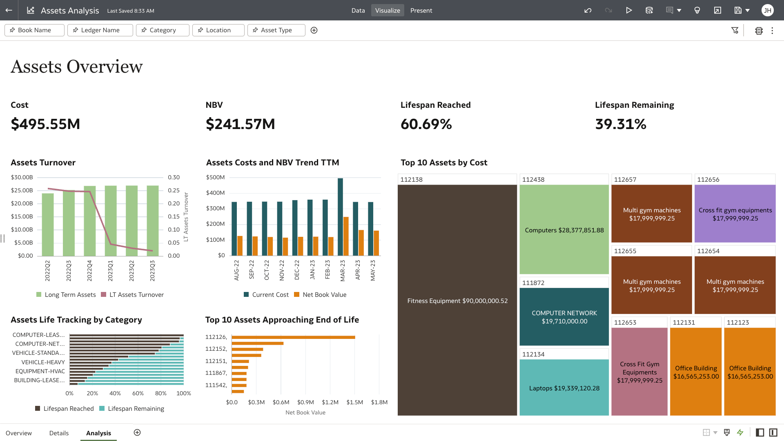Toggle the traffic-light status indicator icon
The height and width of the screenshot is (441, 784).
(x=759, y=31)
